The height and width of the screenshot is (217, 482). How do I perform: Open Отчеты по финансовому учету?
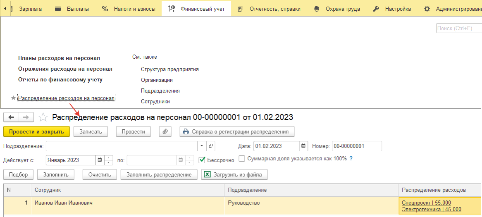click(x=60, y=80)
